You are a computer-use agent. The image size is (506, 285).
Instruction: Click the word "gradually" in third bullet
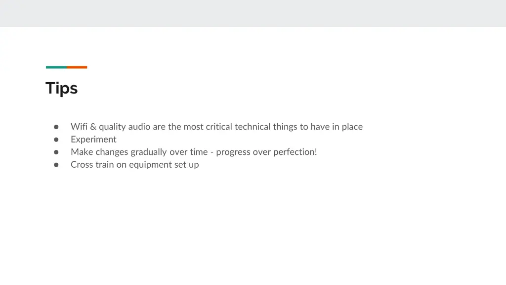pos(149,152)
